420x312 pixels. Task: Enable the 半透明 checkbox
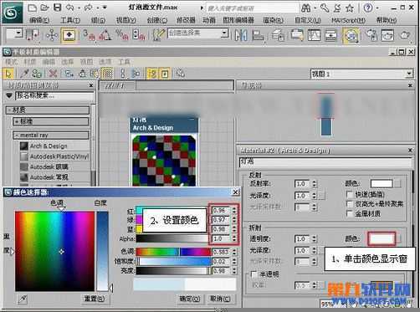(254, 274)
